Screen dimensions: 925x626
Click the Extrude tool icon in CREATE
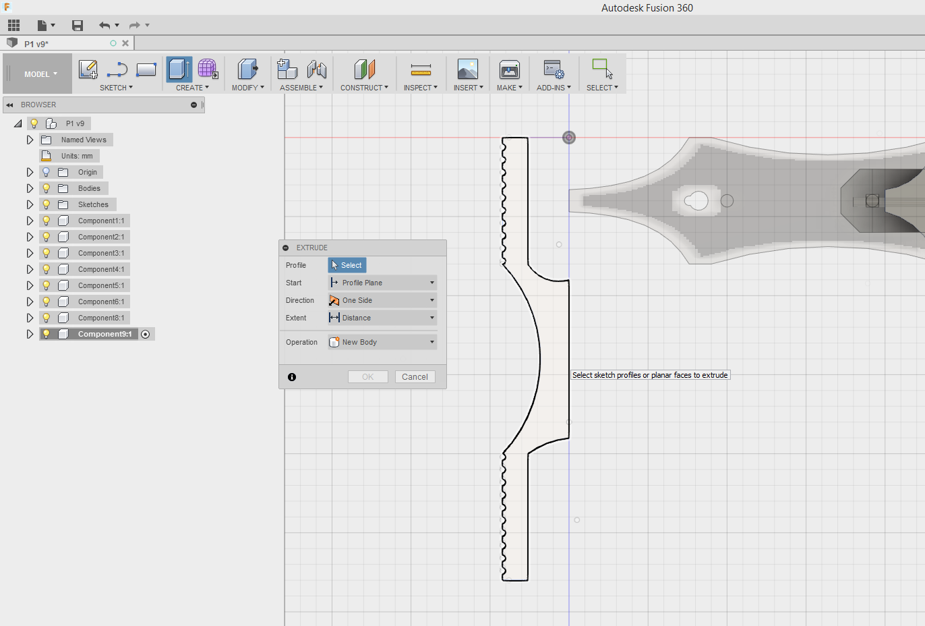coord(179,69)
